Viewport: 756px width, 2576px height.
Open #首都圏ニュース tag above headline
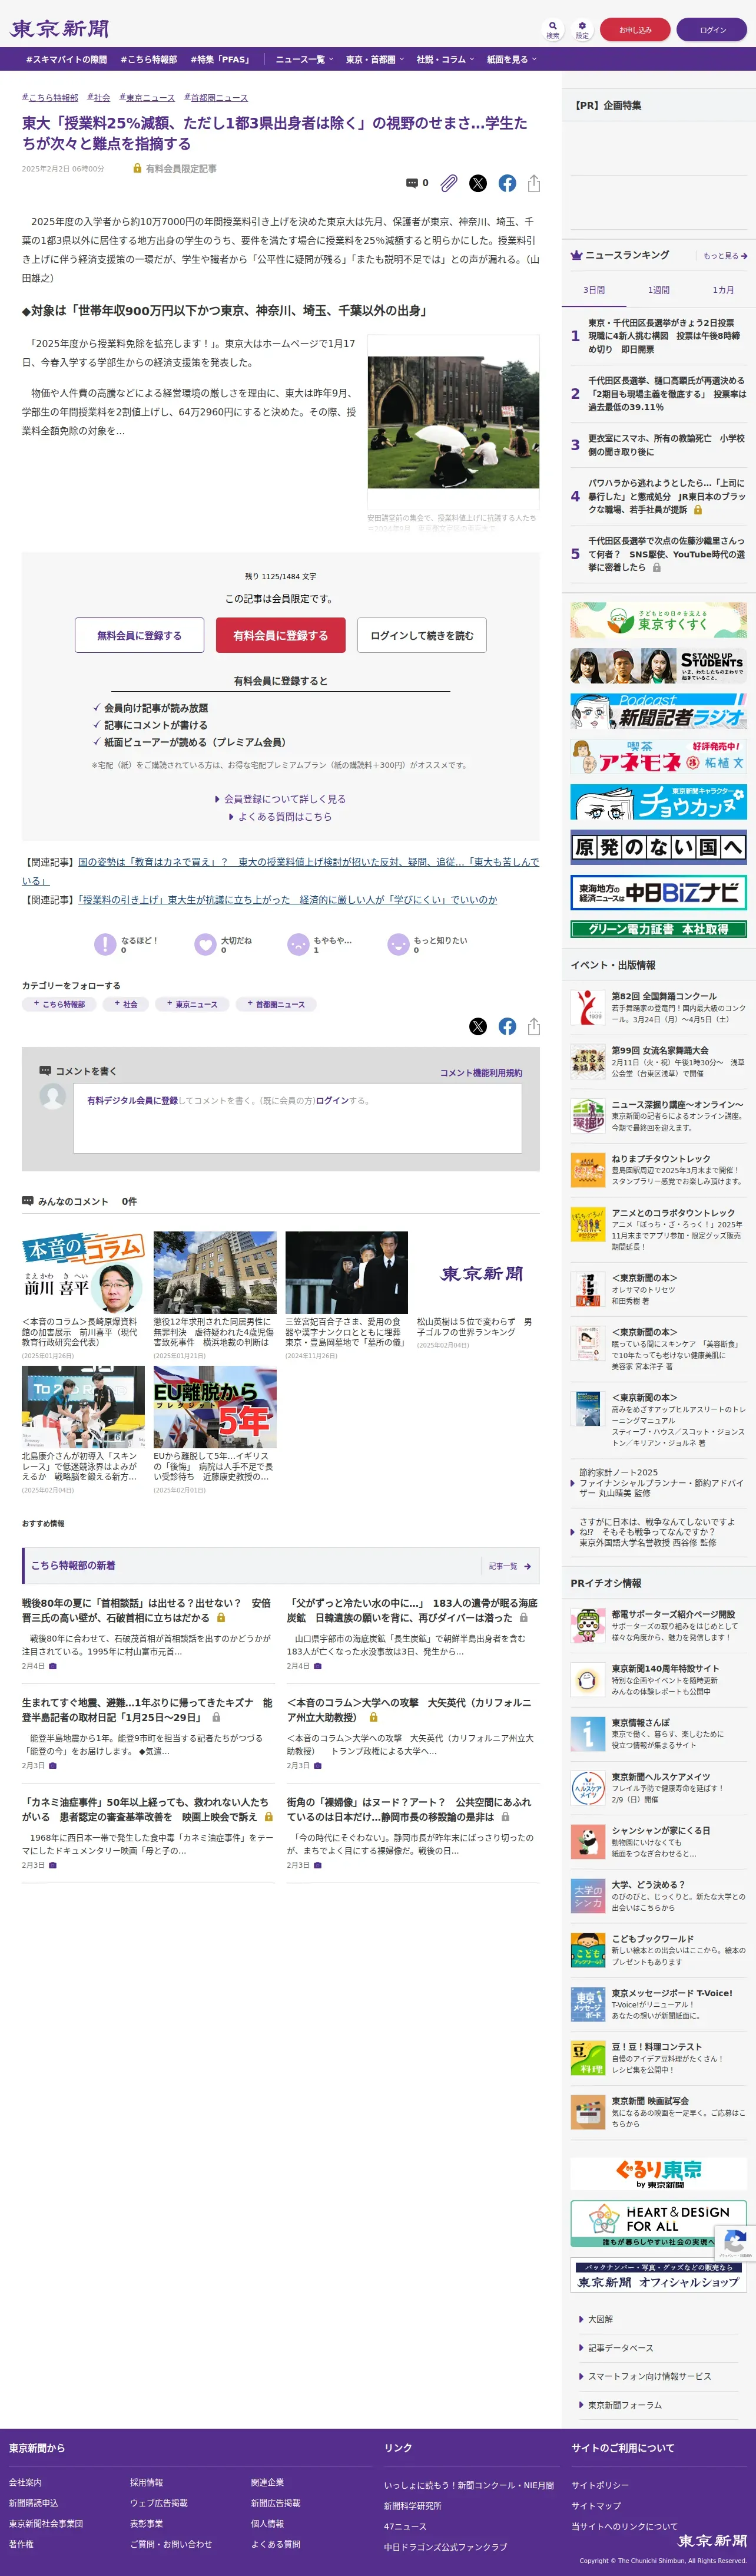(215, 98)
